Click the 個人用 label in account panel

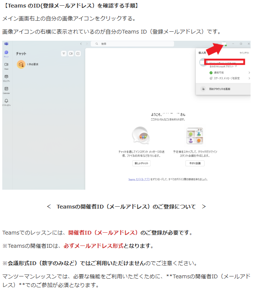[x=202, y=53]
